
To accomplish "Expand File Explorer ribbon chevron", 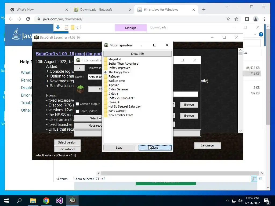I will tap(255, 34).
